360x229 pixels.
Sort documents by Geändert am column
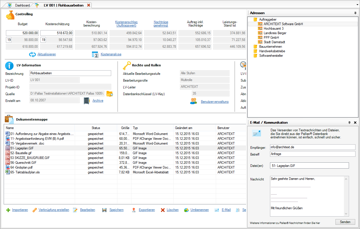tap(195, 128)
